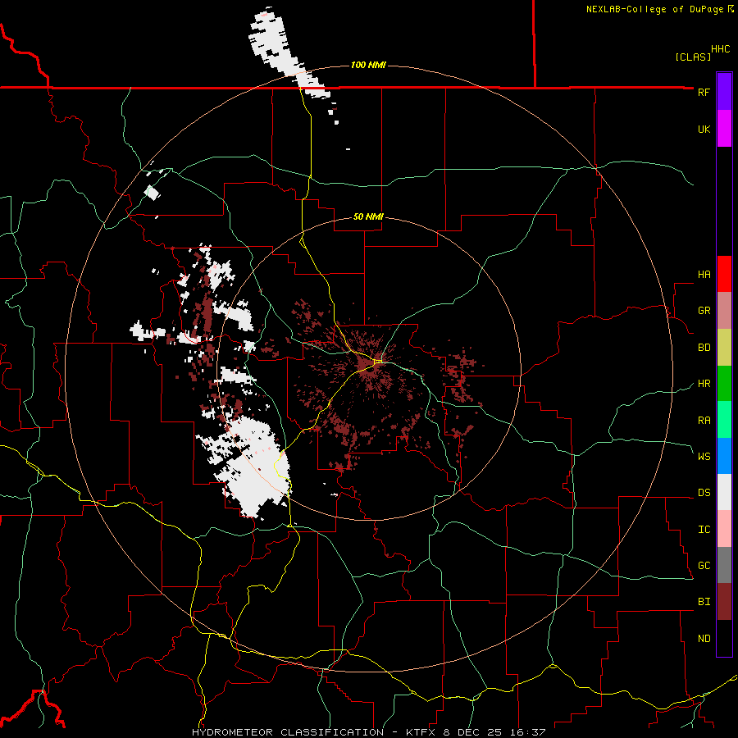This screenshot has width=738, height=738.
Task: Click the IC legend label
Action: (704, 530)
